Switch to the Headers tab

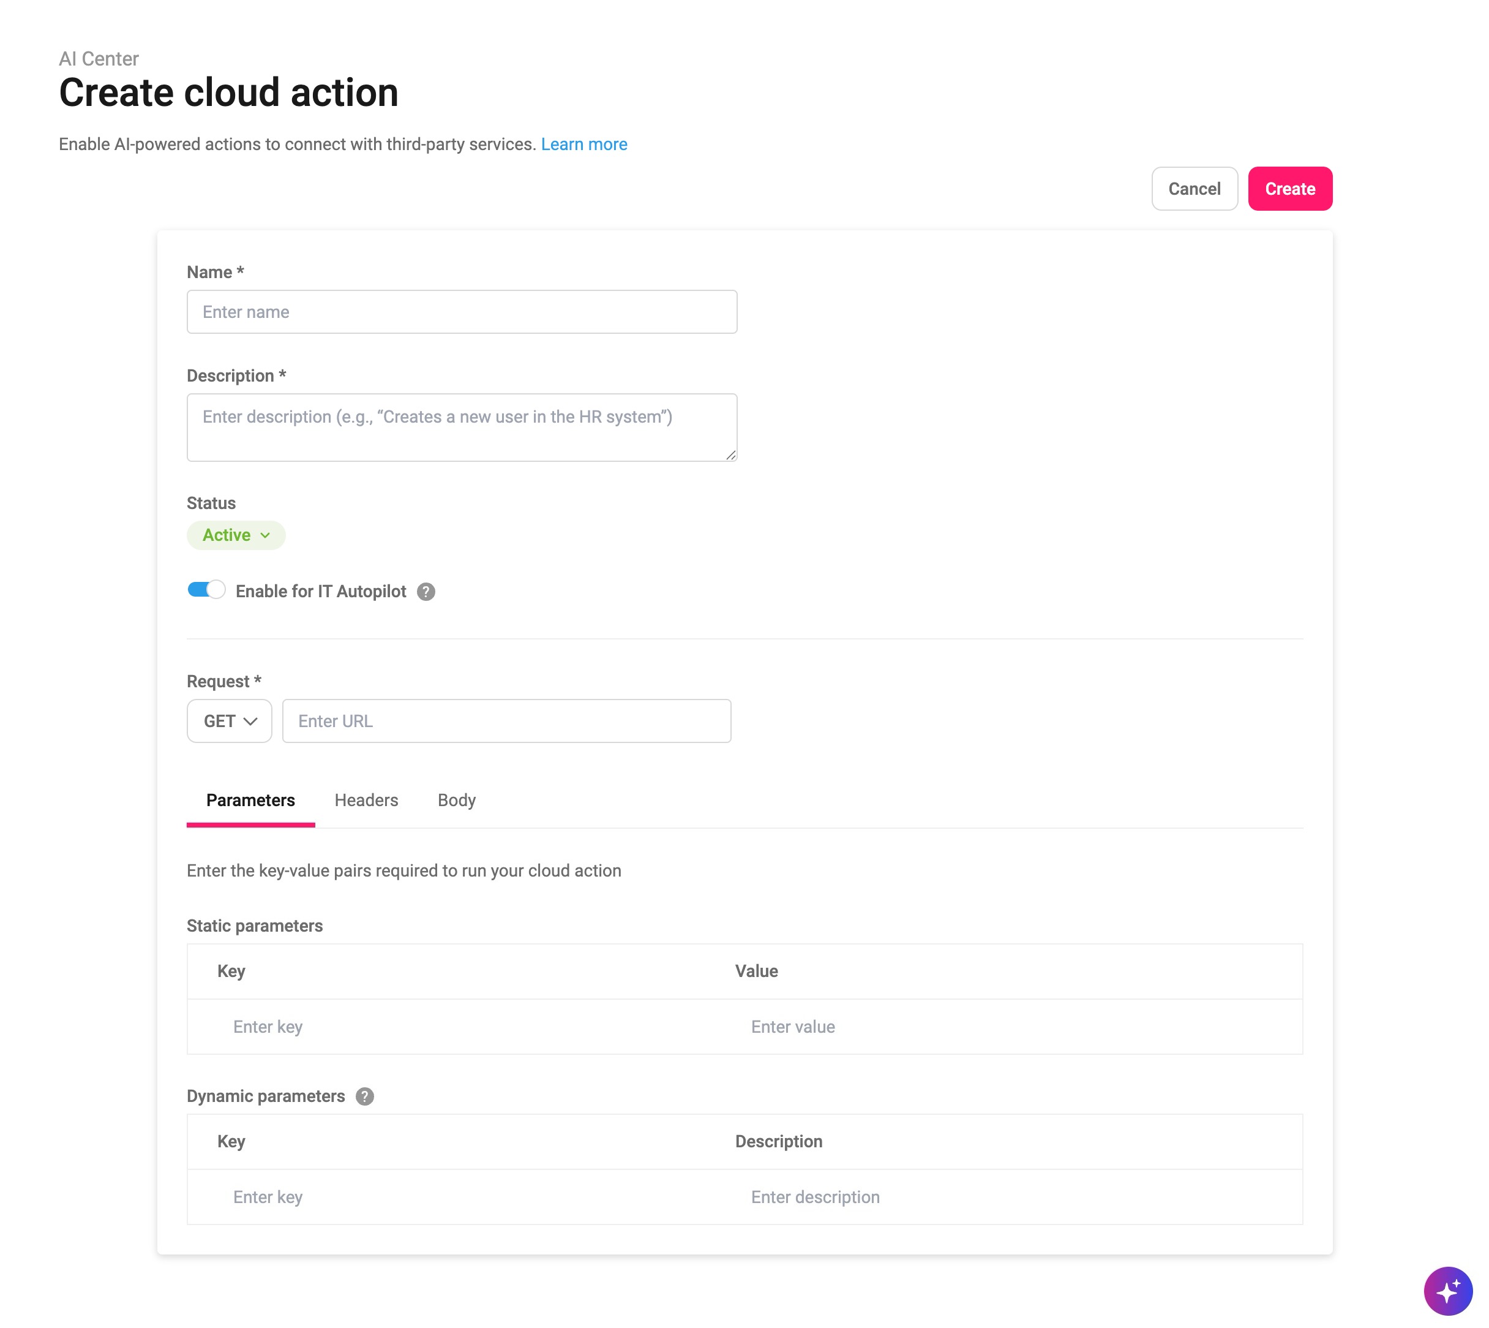pos(366,801)
